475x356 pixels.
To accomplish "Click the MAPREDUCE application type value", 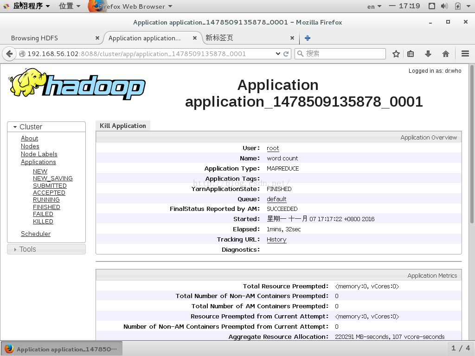I will tap(282, 169).
